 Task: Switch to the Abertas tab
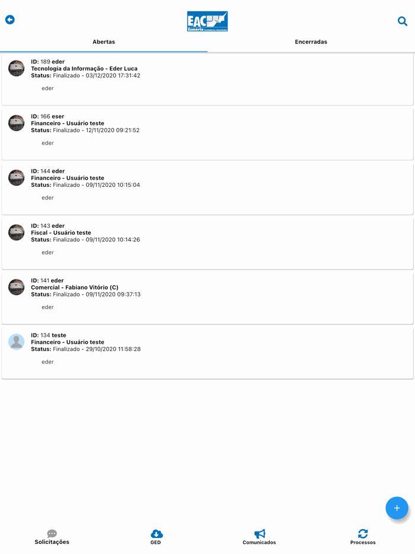tap(104, 42)
